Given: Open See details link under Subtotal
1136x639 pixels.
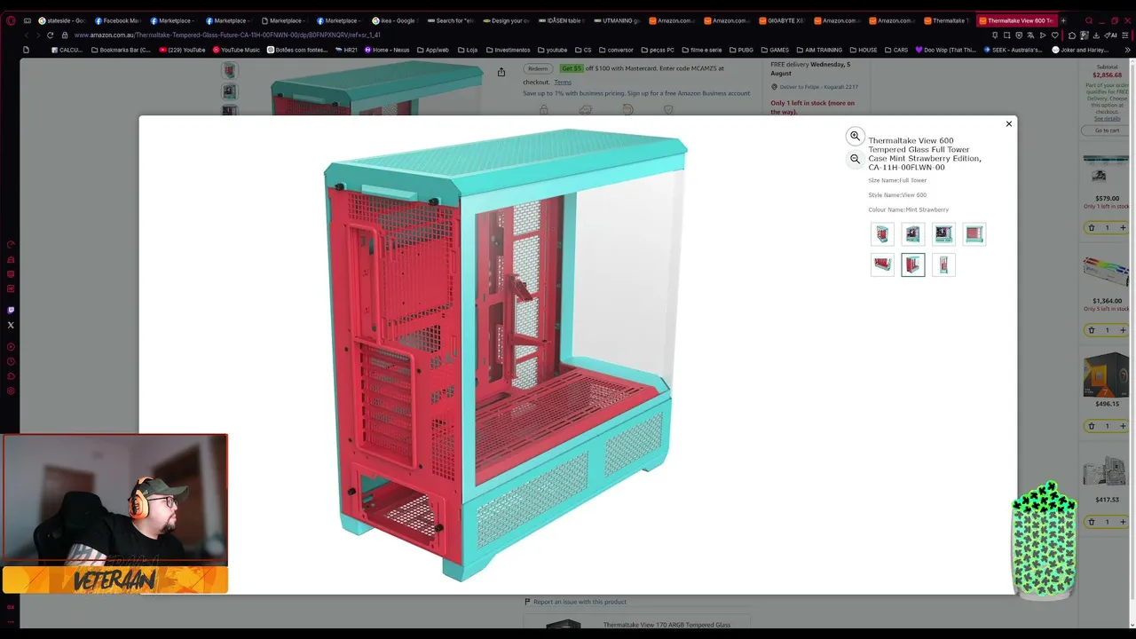Looking at the screenshot, I should click(x=1107, y=118).
